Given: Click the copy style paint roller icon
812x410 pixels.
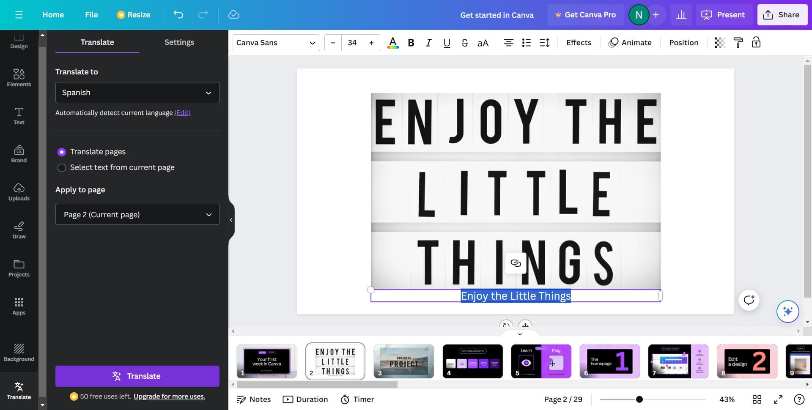Looking at the screenshot, I should [738, 43].
